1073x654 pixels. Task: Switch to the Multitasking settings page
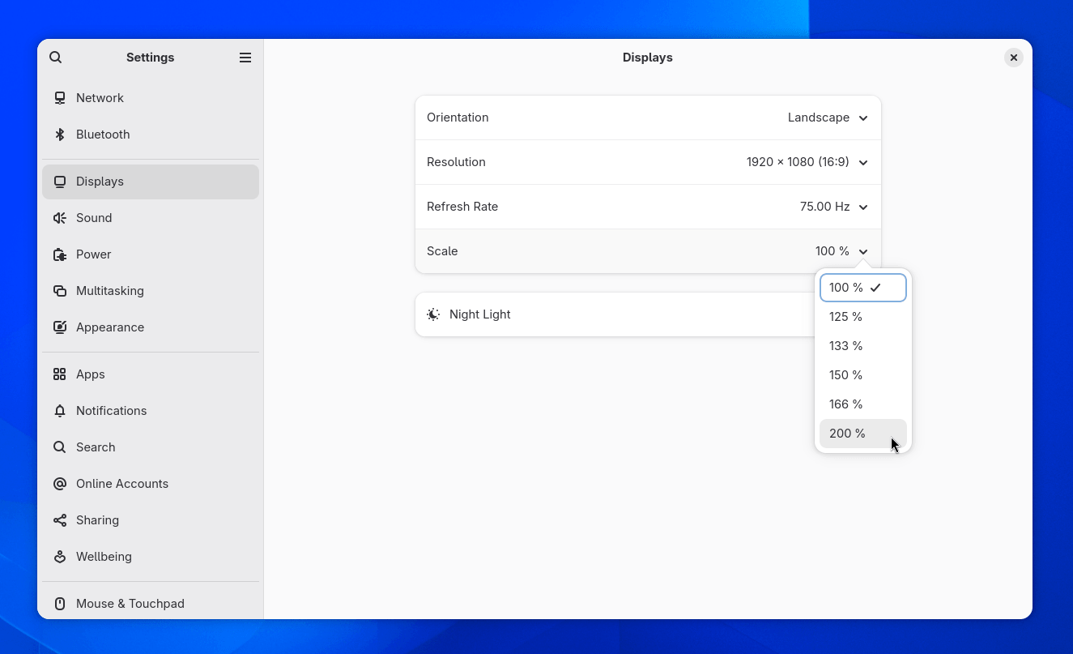[x=109, y=290]
